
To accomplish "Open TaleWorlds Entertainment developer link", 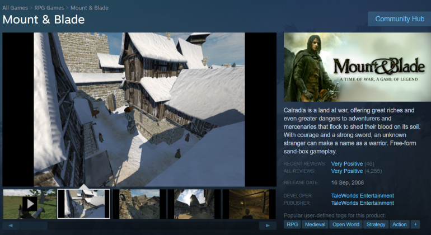I will pyautogui.click(x=362, y=195).
